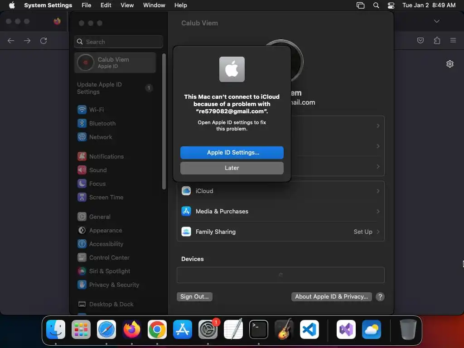Image resolution: width=464 pixels, height=348 pixels.
Task: Open the Help menu
Action: pyautogui.click(x=180, y=5)
